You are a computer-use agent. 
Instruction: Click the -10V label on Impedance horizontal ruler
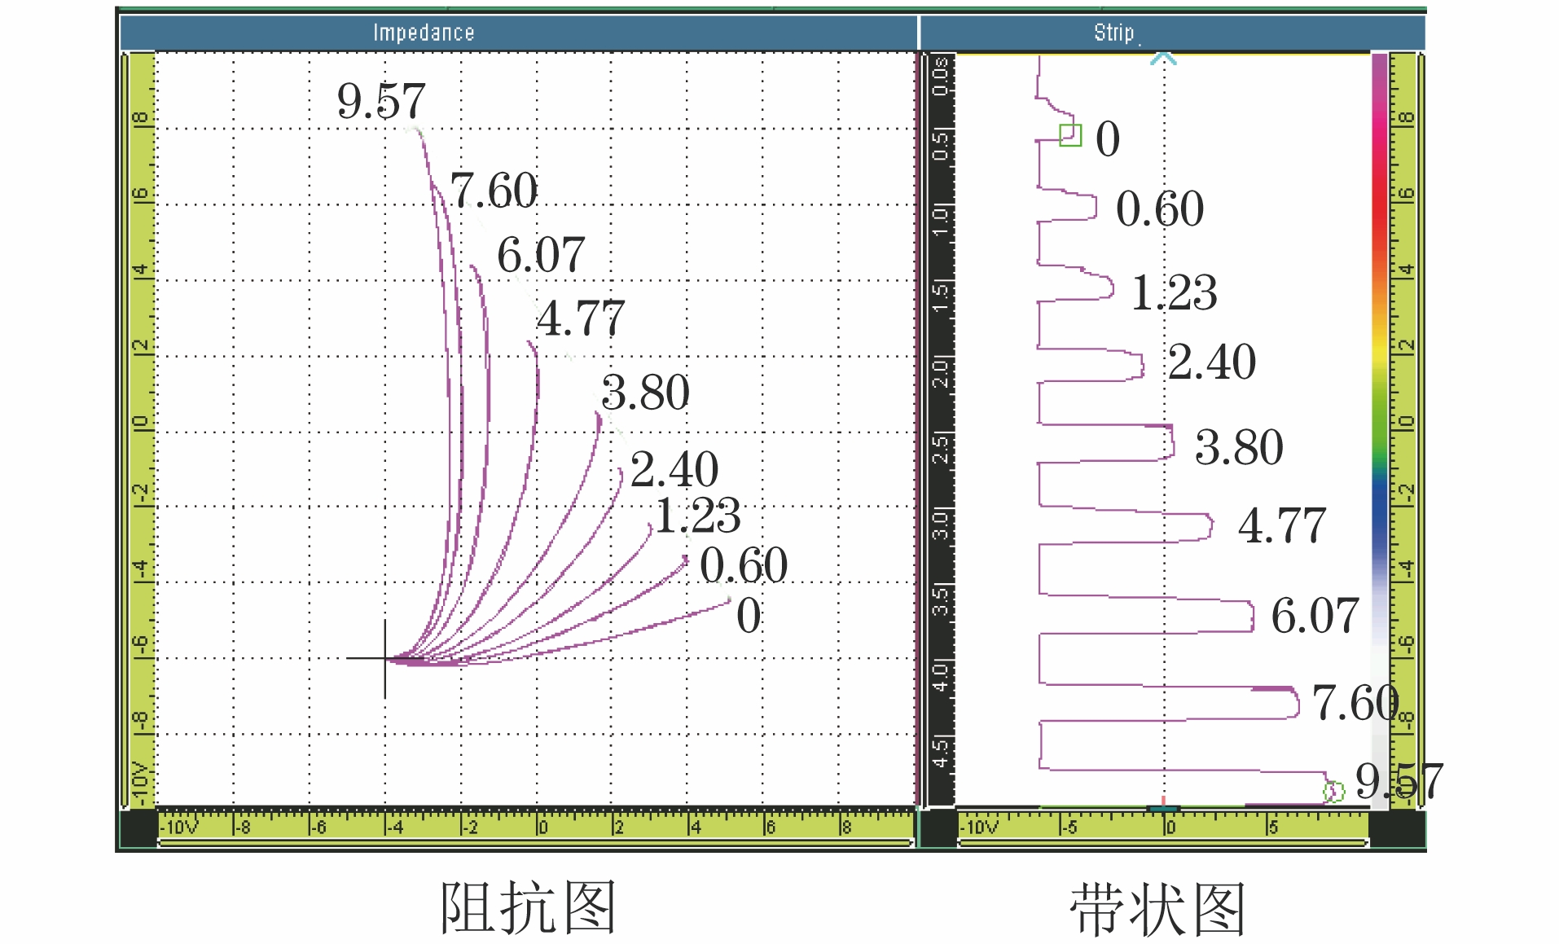coord(179,828)
